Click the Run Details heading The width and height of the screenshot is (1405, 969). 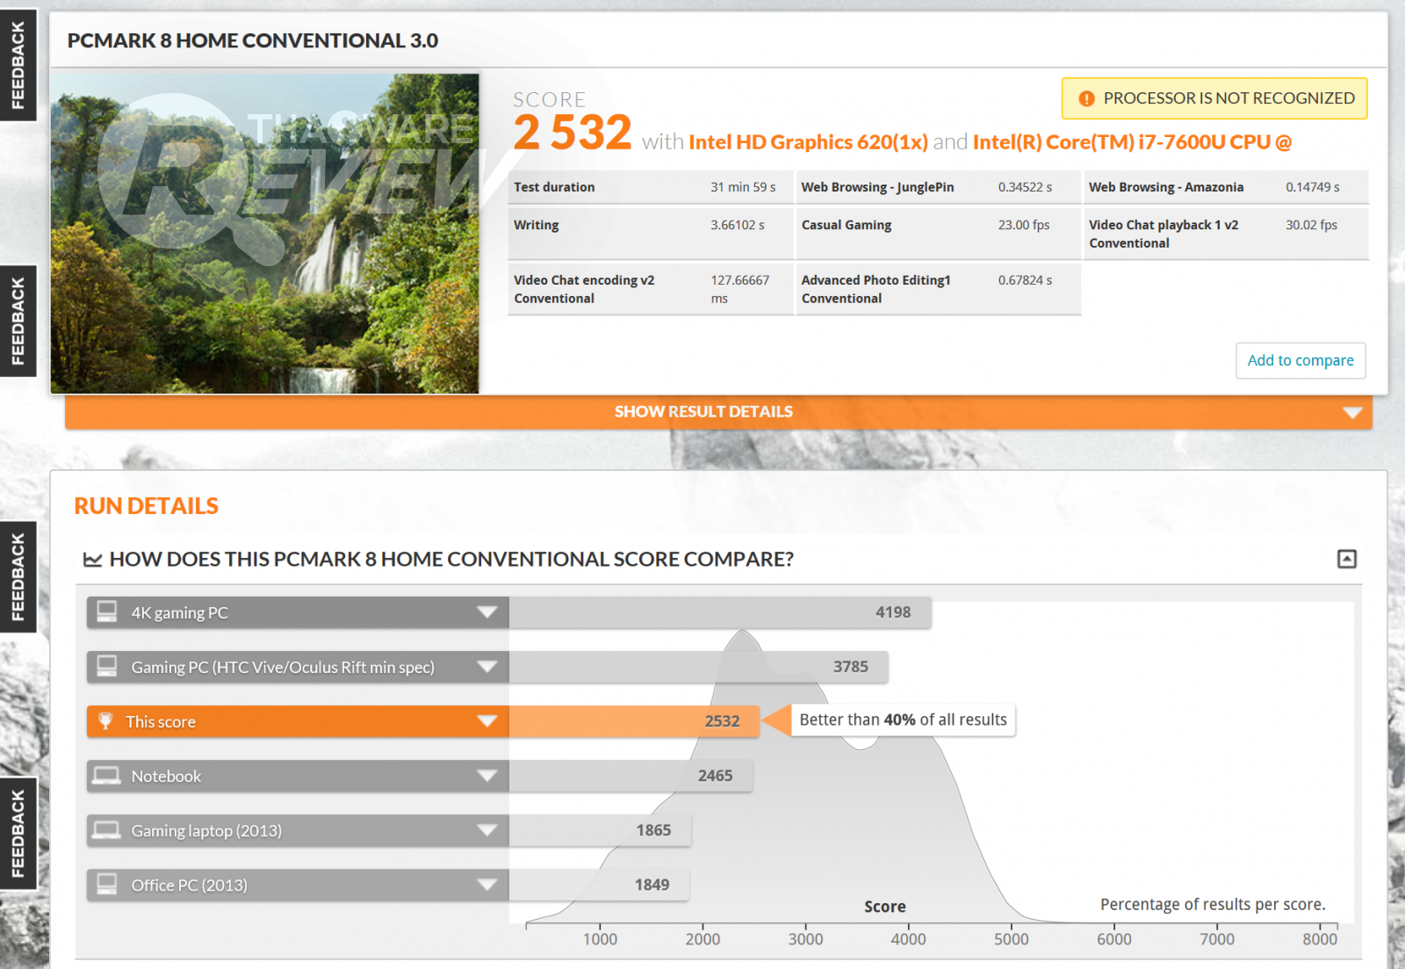(147, 506)
